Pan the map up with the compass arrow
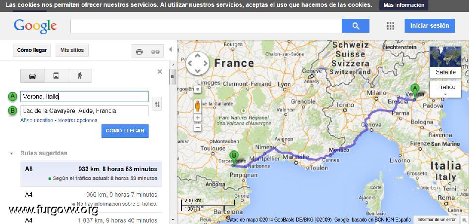 click(198, 56)
